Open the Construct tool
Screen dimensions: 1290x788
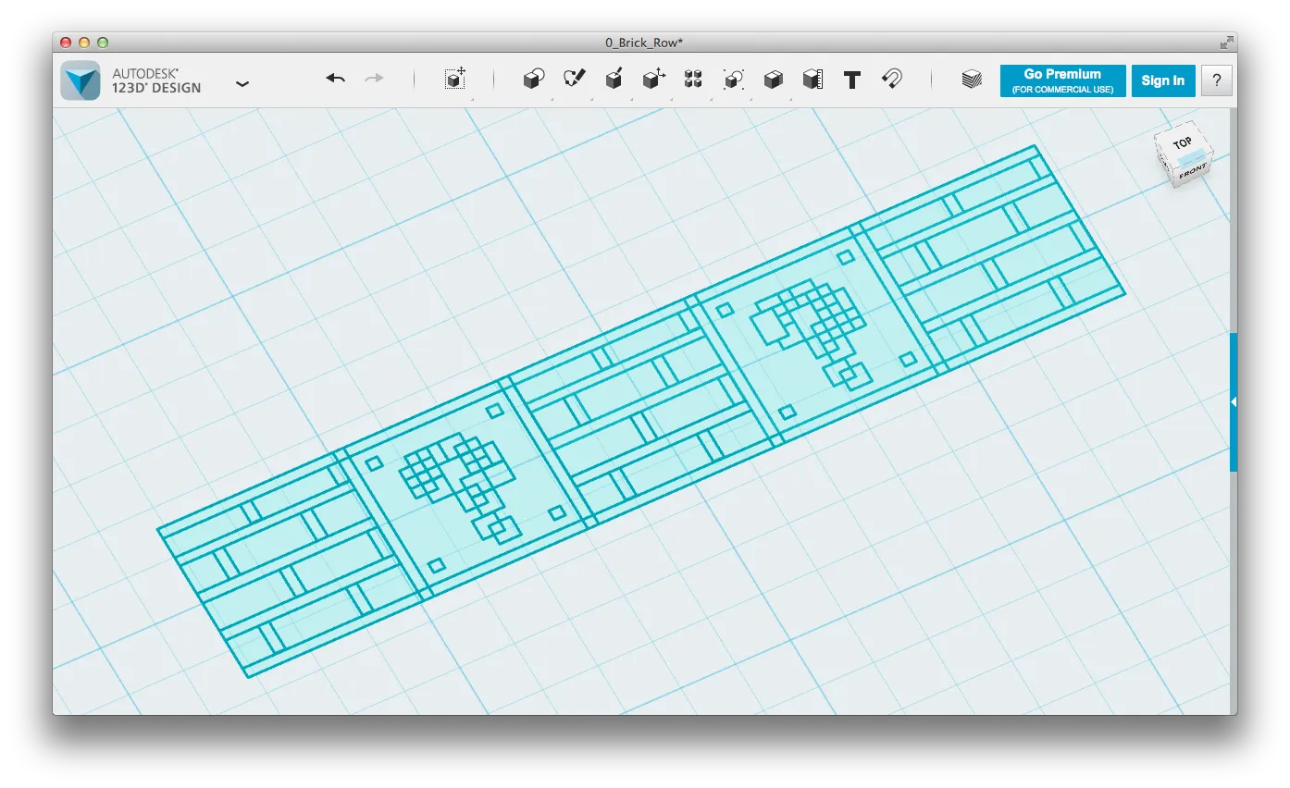tap(614, 80)
